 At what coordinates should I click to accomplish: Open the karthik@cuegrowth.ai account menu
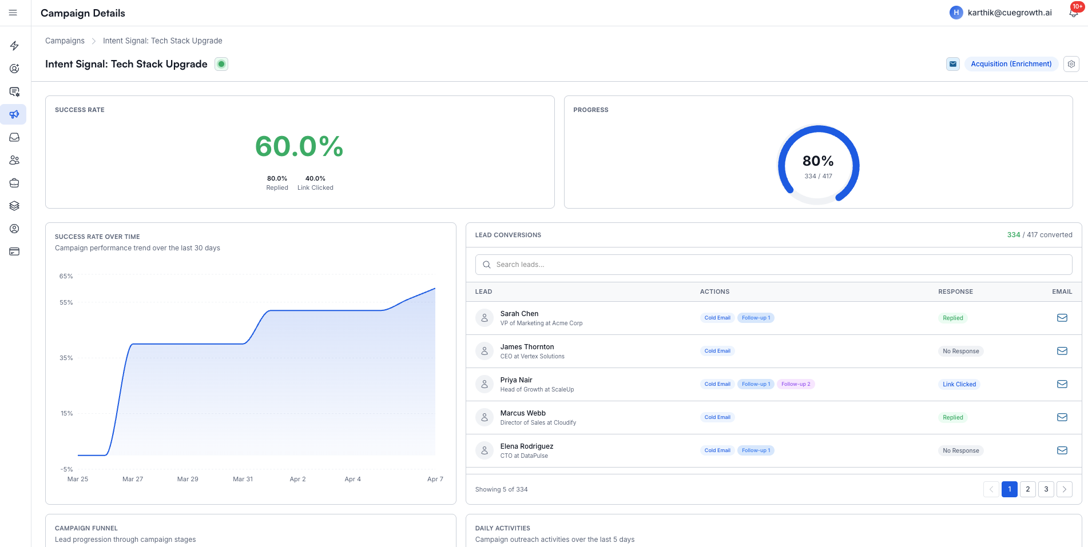click(x=1001, y=13)
